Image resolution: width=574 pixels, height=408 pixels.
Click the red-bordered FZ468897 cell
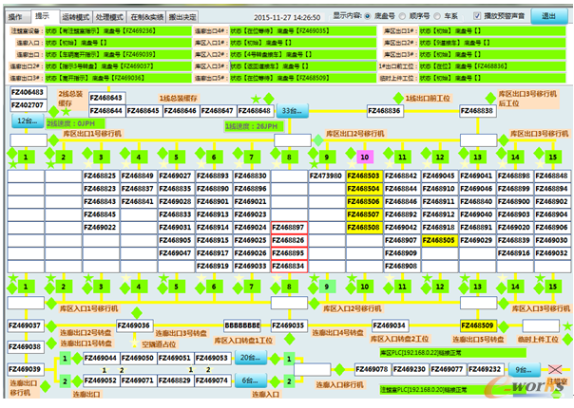point(289,228)
